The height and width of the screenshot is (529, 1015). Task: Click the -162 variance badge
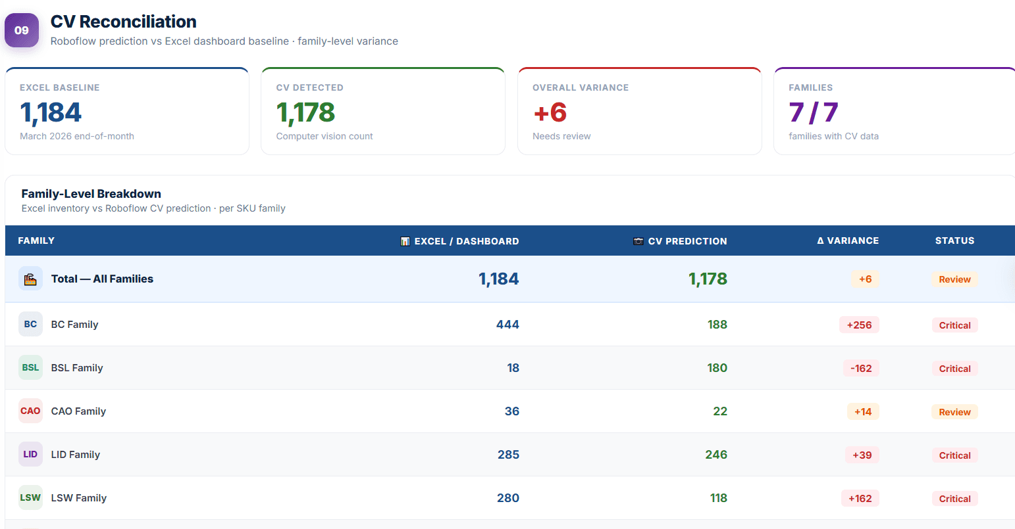click(861, 369)
